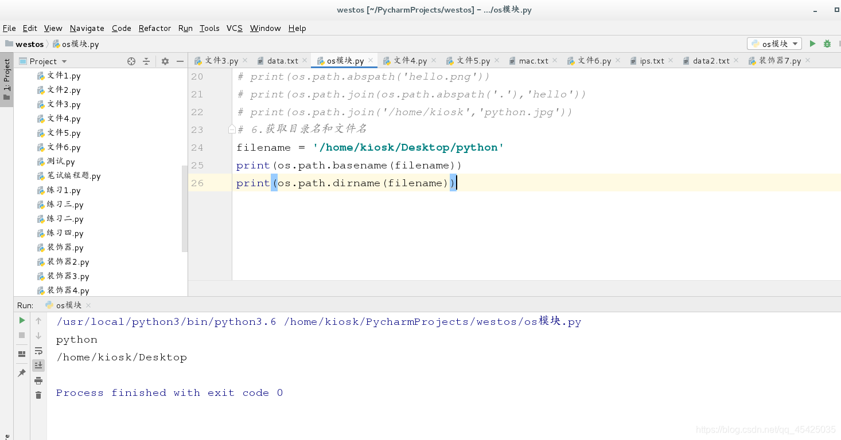
Task: Open the os模块 run configuration dropdown
Action: click(774, 44)
